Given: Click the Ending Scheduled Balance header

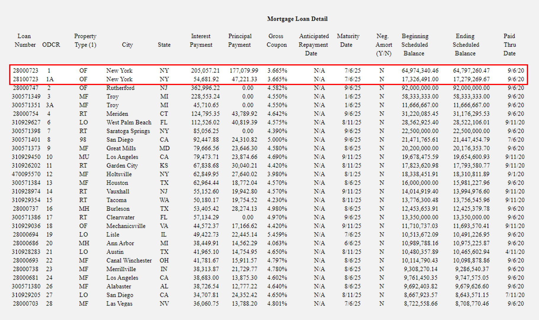Looking at the screenshot, I should [x=466, y=45].
